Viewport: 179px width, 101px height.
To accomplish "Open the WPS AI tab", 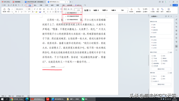I will (78, 5).
